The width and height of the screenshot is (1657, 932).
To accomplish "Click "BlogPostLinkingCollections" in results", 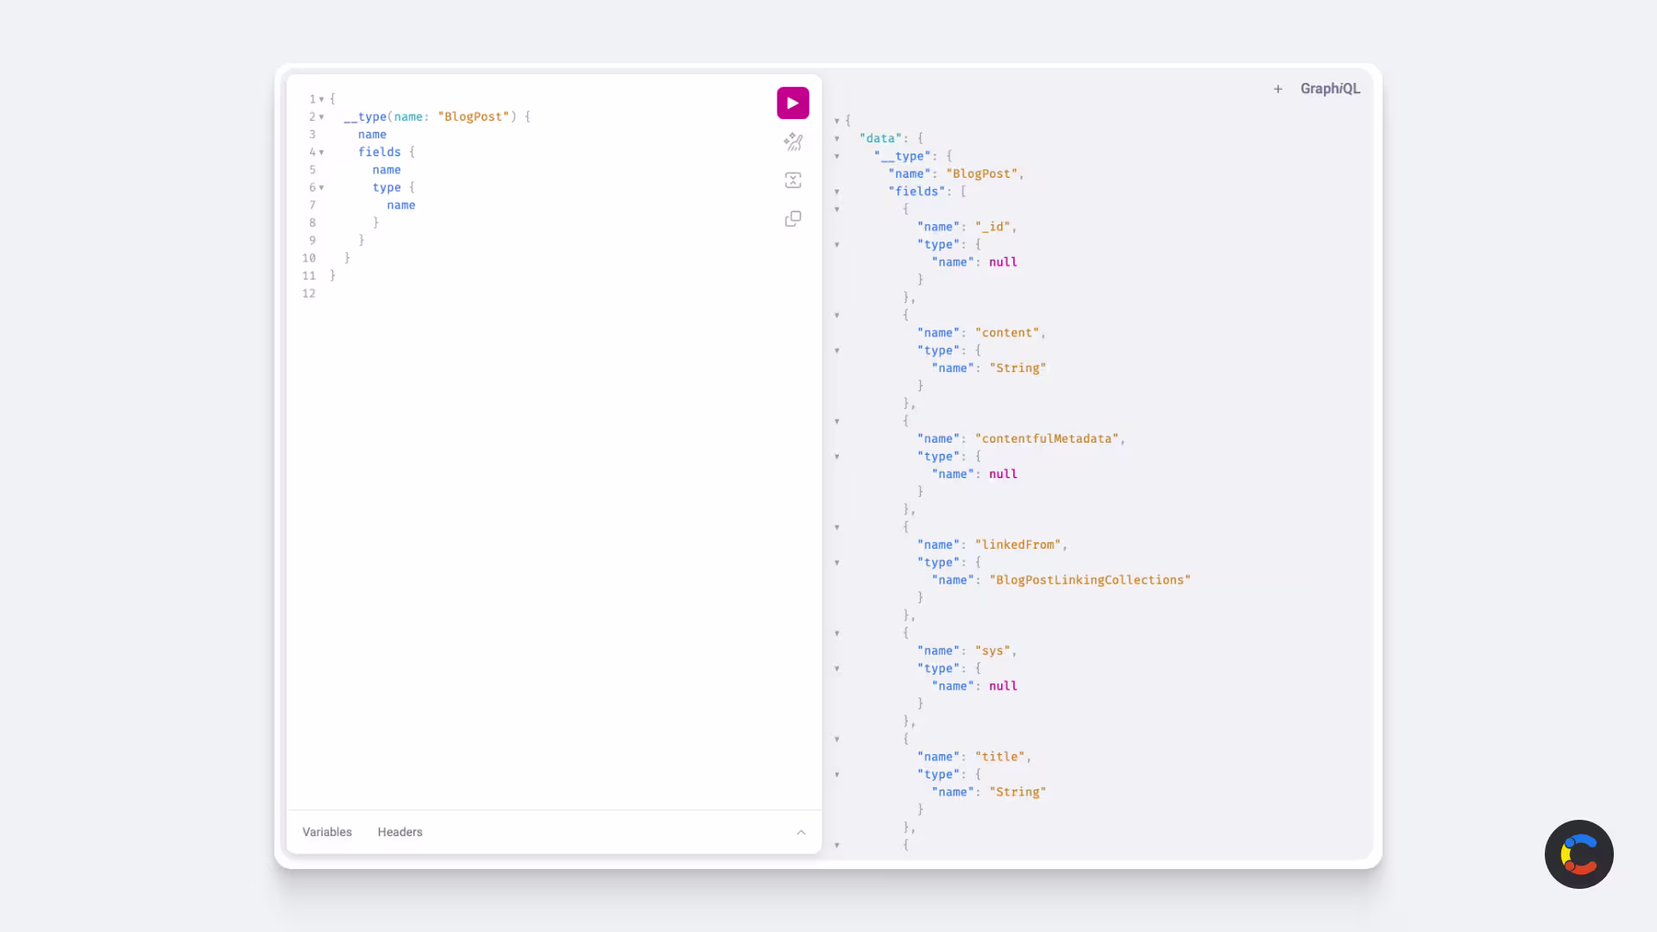I will point(1090,580).
